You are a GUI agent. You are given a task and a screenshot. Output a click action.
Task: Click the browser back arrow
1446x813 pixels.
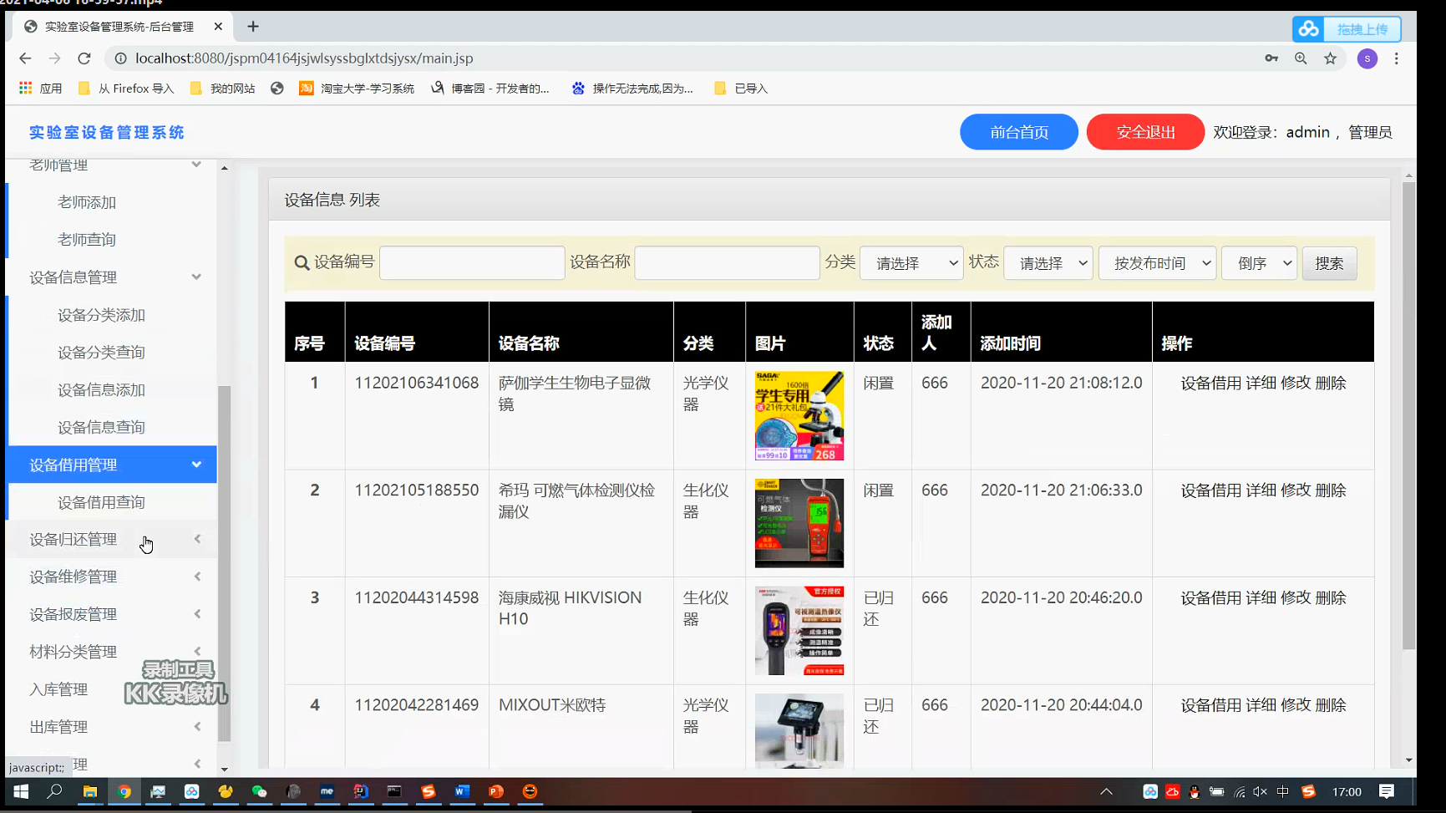tap(25, 58)
